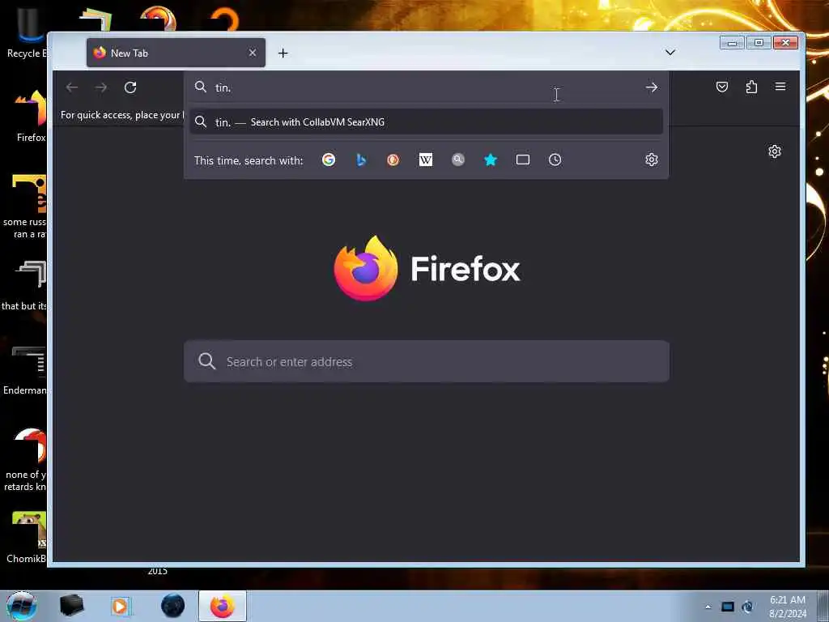Open the dark globe taskbar icon
Viewport: 829px width, 622px height.
click(x=173, y=606)
